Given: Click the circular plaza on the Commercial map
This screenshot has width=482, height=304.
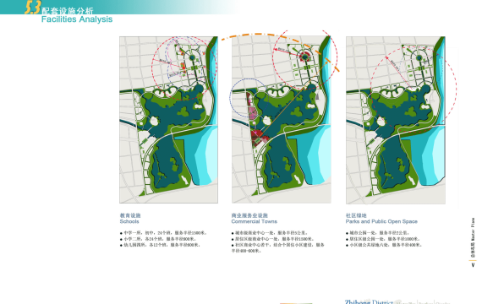Looking at the screenshot, I should (x=304, y=57).
